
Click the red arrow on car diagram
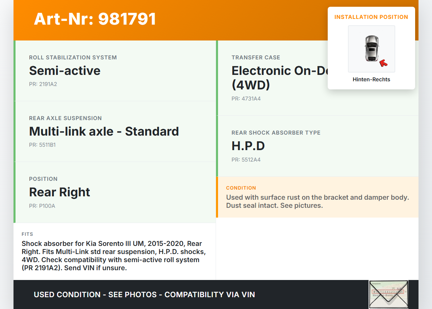coord(383,63)
